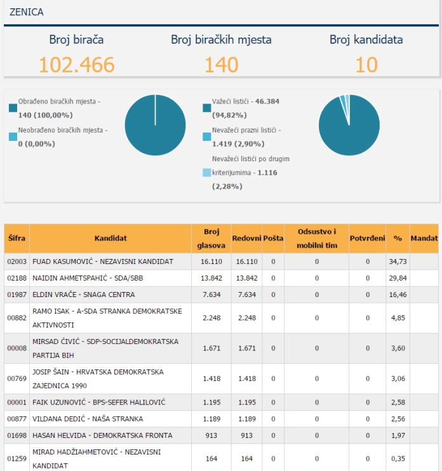Click the dark teal Obrađeno biračkih mjesta swatch
Image resolution: width=442 pixels, height=471 pixels.
tap(13, 108)
